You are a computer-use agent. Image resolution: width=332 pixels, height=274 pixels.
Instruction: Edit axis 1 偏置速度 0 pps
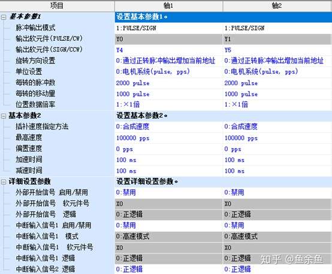(x=168, y=149)
